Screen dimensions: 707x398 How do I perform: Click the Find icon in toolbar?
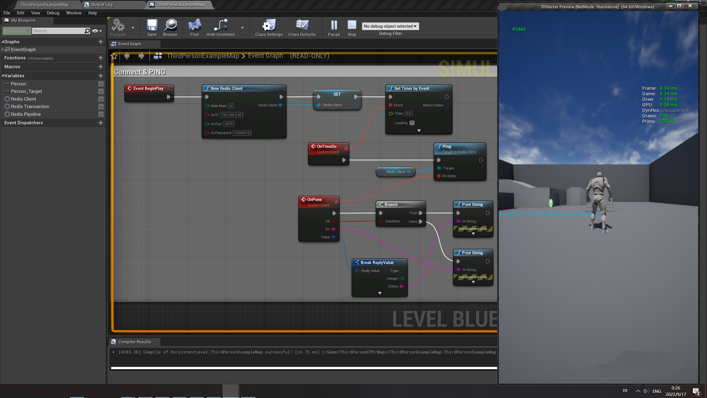click(194, 25)
